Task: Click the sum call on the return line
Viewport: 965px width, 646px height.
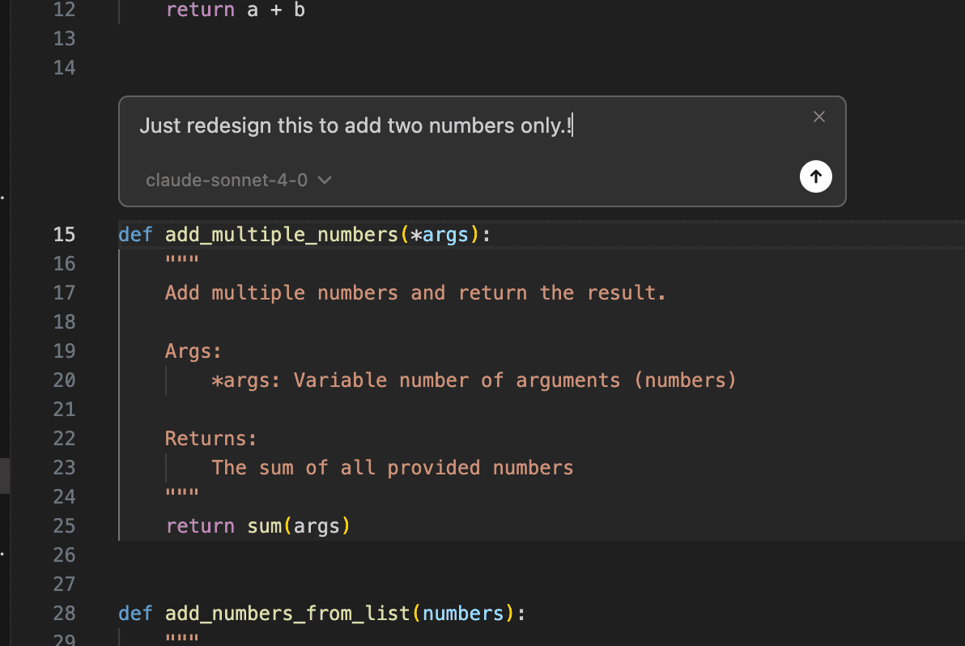Action: pyautogui.click(x=264, y=526)
